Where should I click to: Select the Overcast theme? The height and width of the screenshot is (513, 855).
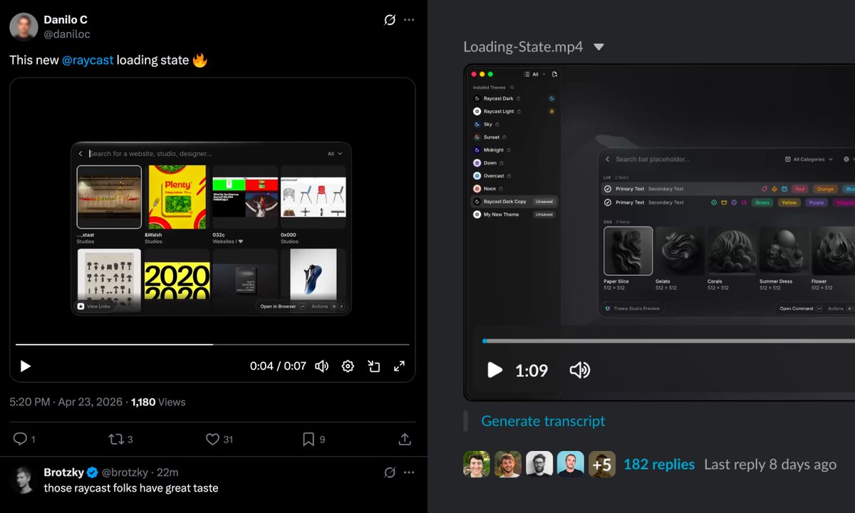pos(493,175)
